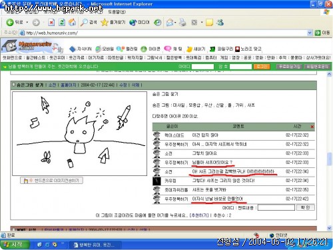Click the 삭제 delete link
The image size is (333, 250).
pos(135,85)
